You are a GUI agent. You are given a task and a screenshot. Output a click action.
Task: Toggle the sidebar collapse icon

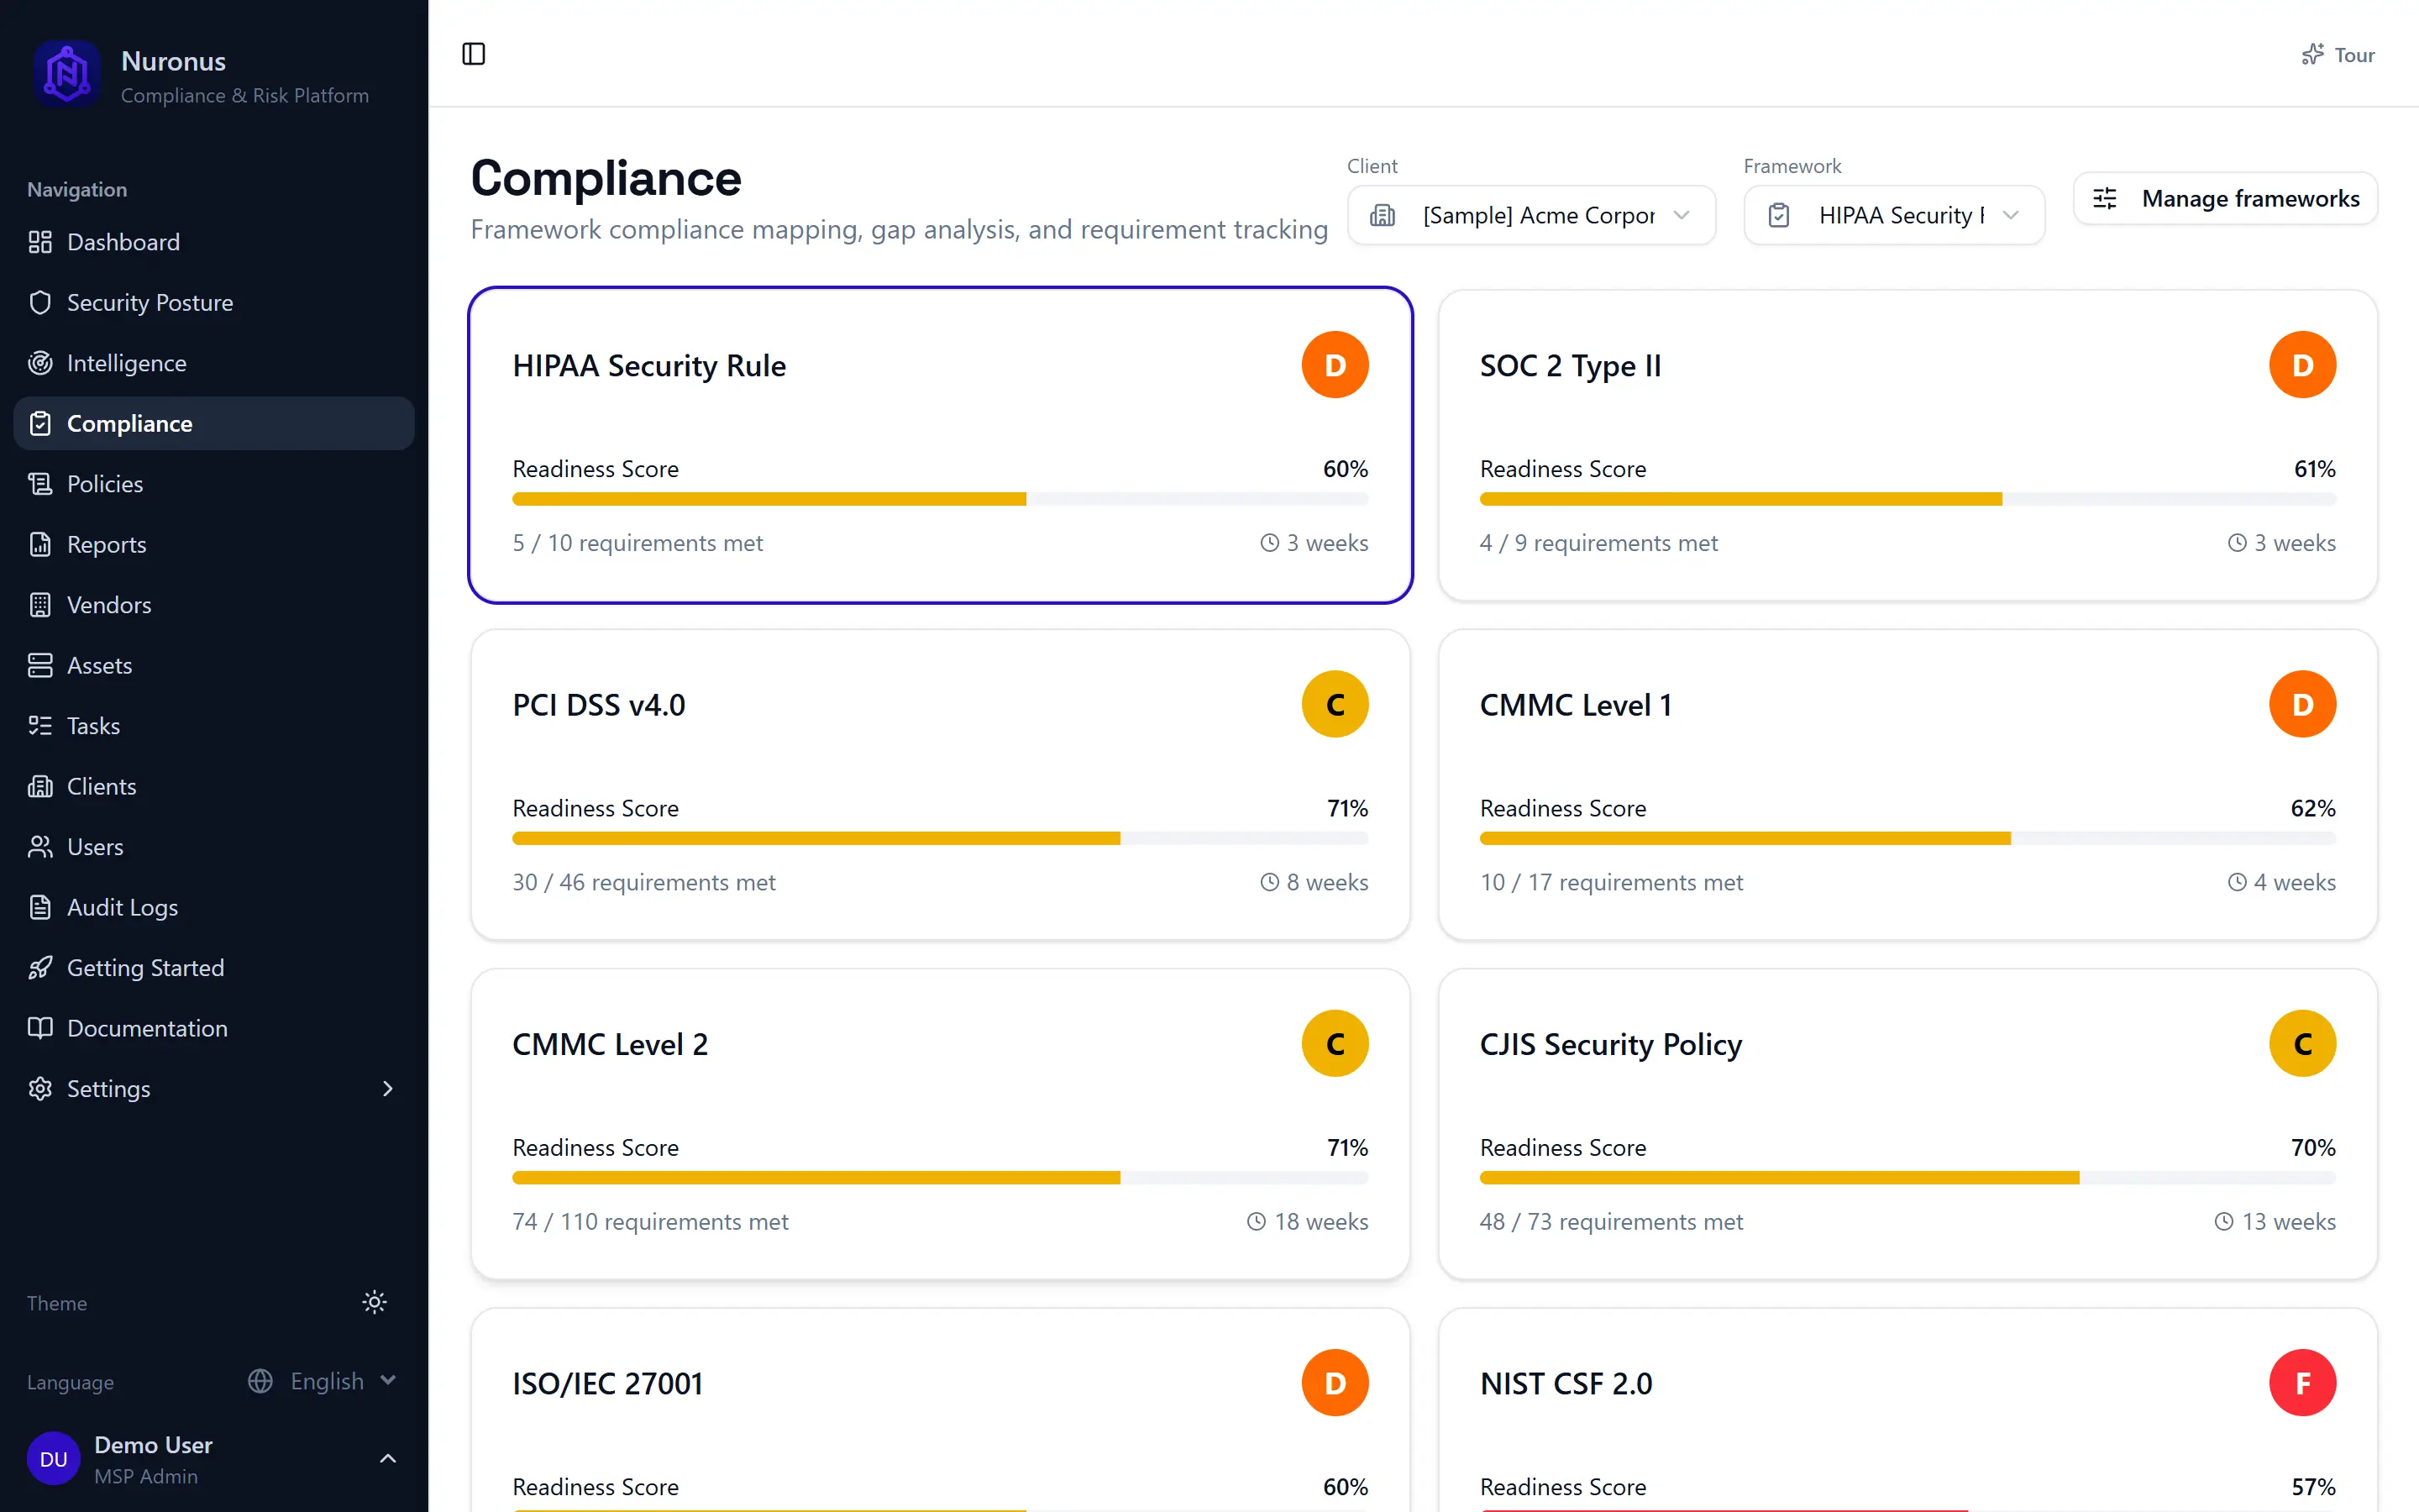click(474, 54)
